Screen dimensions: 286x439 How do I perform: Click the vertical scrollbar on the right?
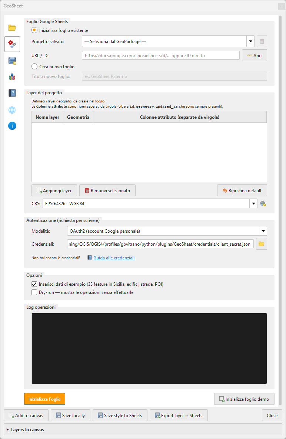280,210
